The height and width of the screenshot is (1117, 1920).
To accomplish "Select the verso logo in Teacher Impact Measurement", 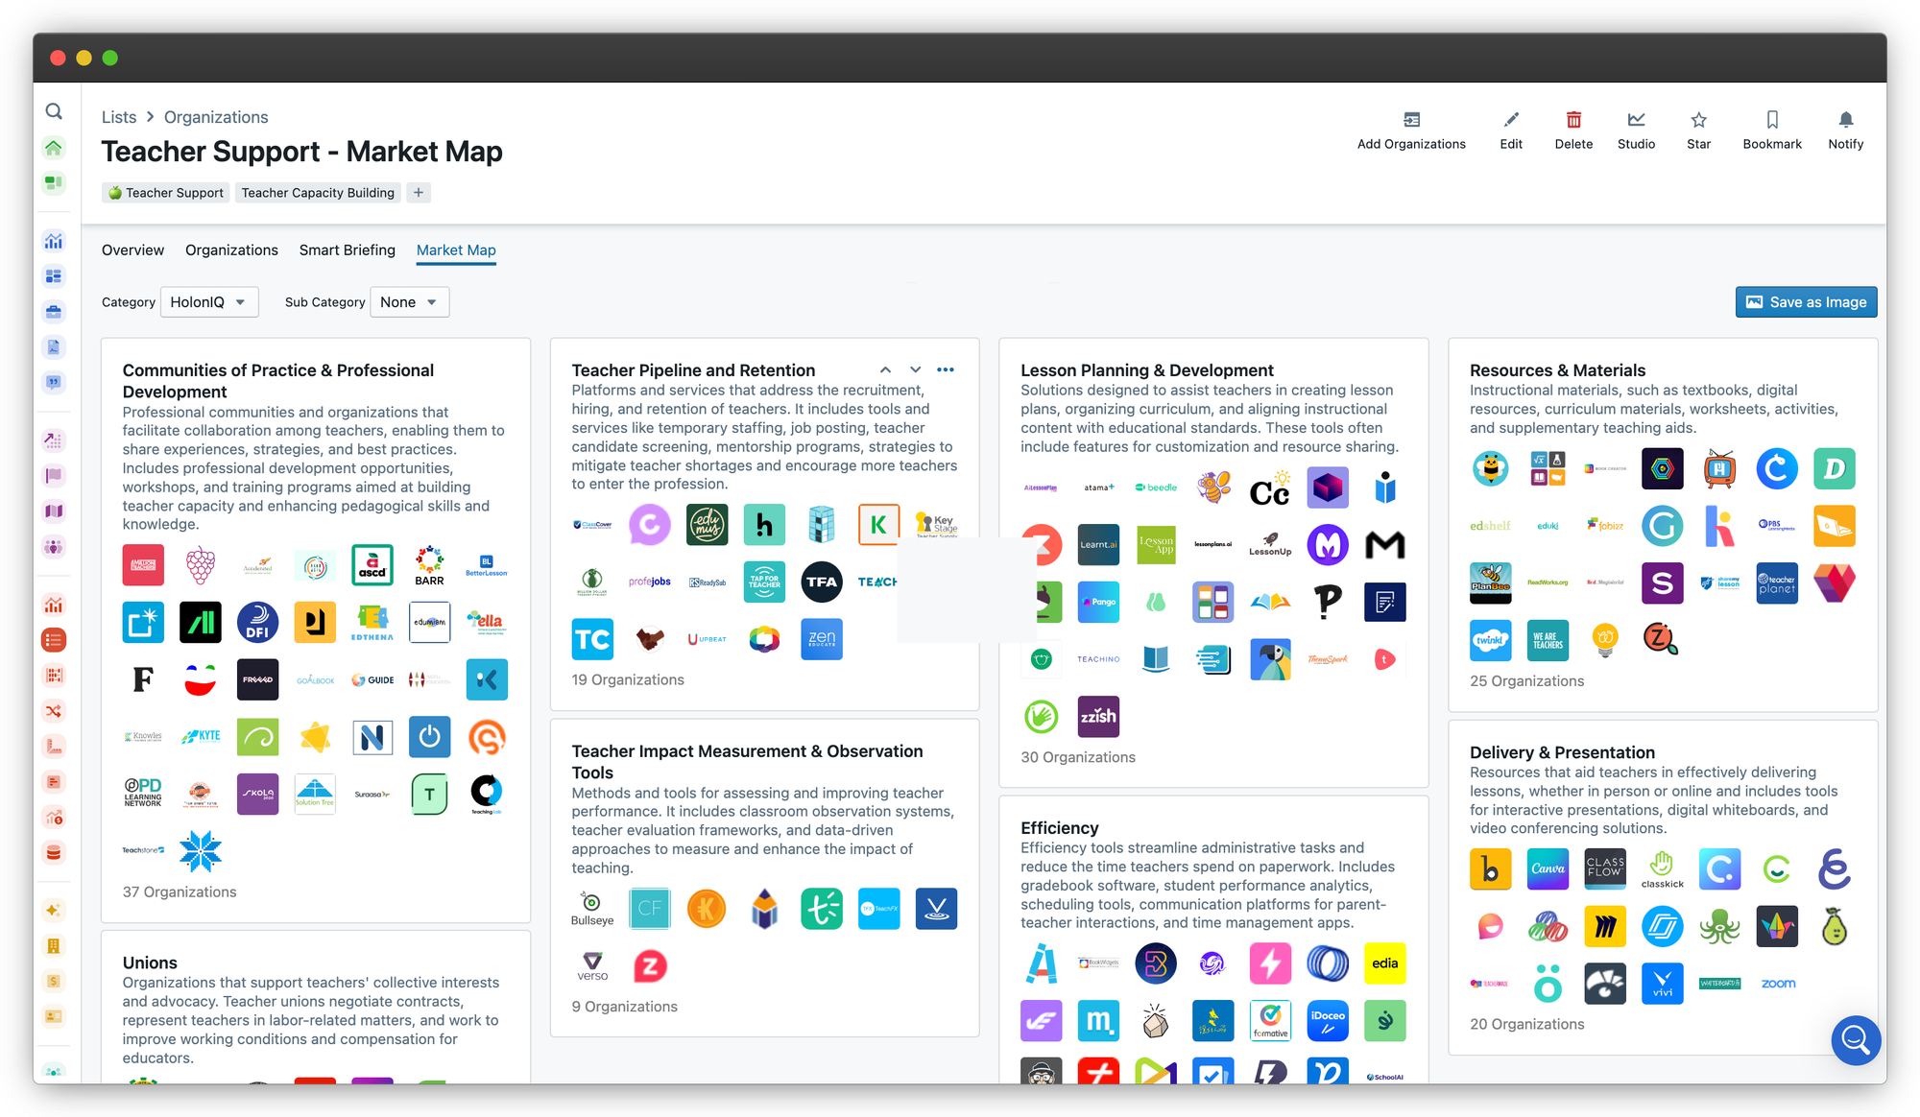I will [592, 965].
